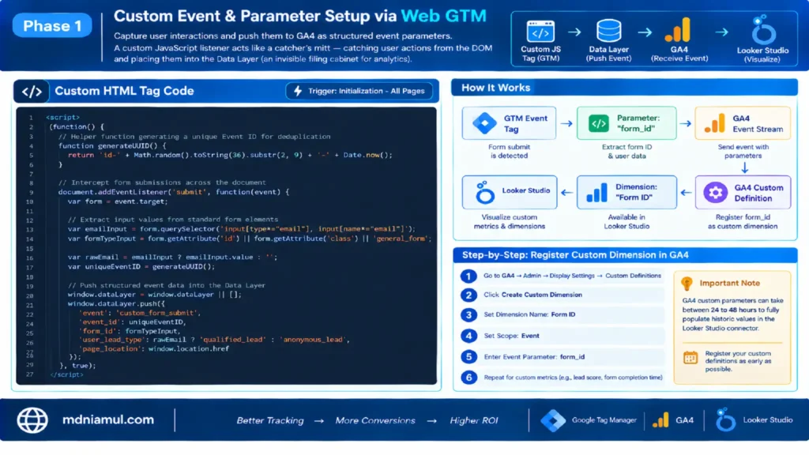Screen dimensions: 809x455
Task: Click the Google Tag Manager logo in footer
Action: [x=552, y=420]
